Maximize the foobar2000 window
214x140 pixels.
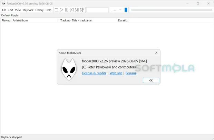198,3
